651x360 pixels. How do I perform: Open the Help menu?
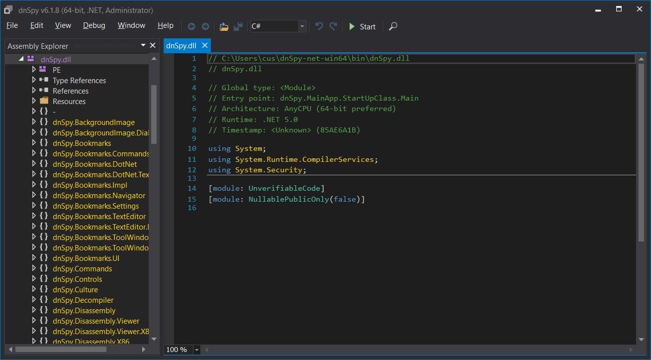pos(166,25)
